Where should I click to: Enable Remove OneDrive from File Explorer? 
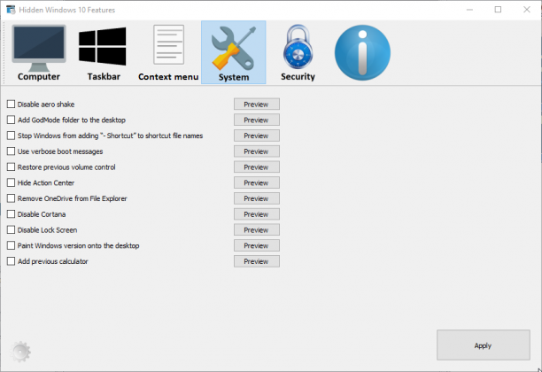click(x=11, y=198)
